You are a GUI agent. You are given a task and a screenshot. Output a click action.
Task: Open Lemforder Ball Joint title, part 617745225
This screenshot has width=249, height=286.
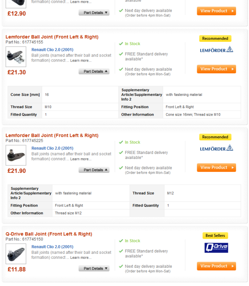52,135
